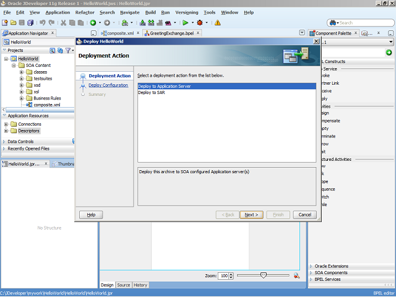Select Deploy to SAR in the list
Image resolution: width=396 pixels, height=297 pixels.
[x=152, y=92]
